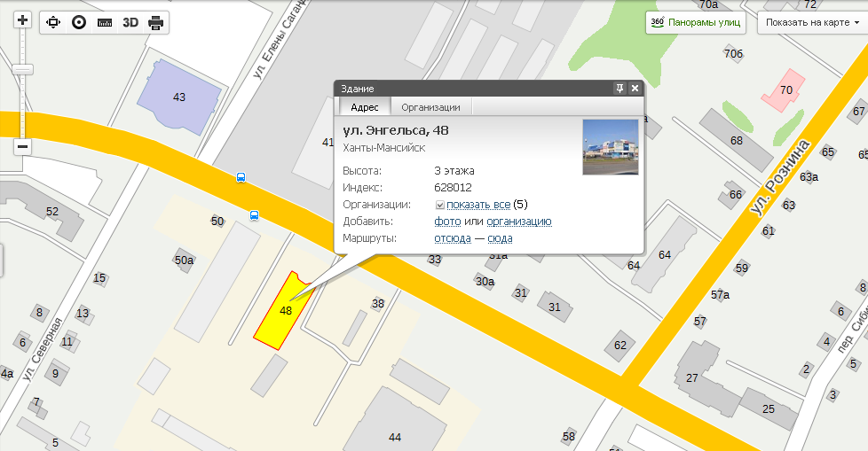Click the сюда route link
868x451 pixels.
coord(500,238)
